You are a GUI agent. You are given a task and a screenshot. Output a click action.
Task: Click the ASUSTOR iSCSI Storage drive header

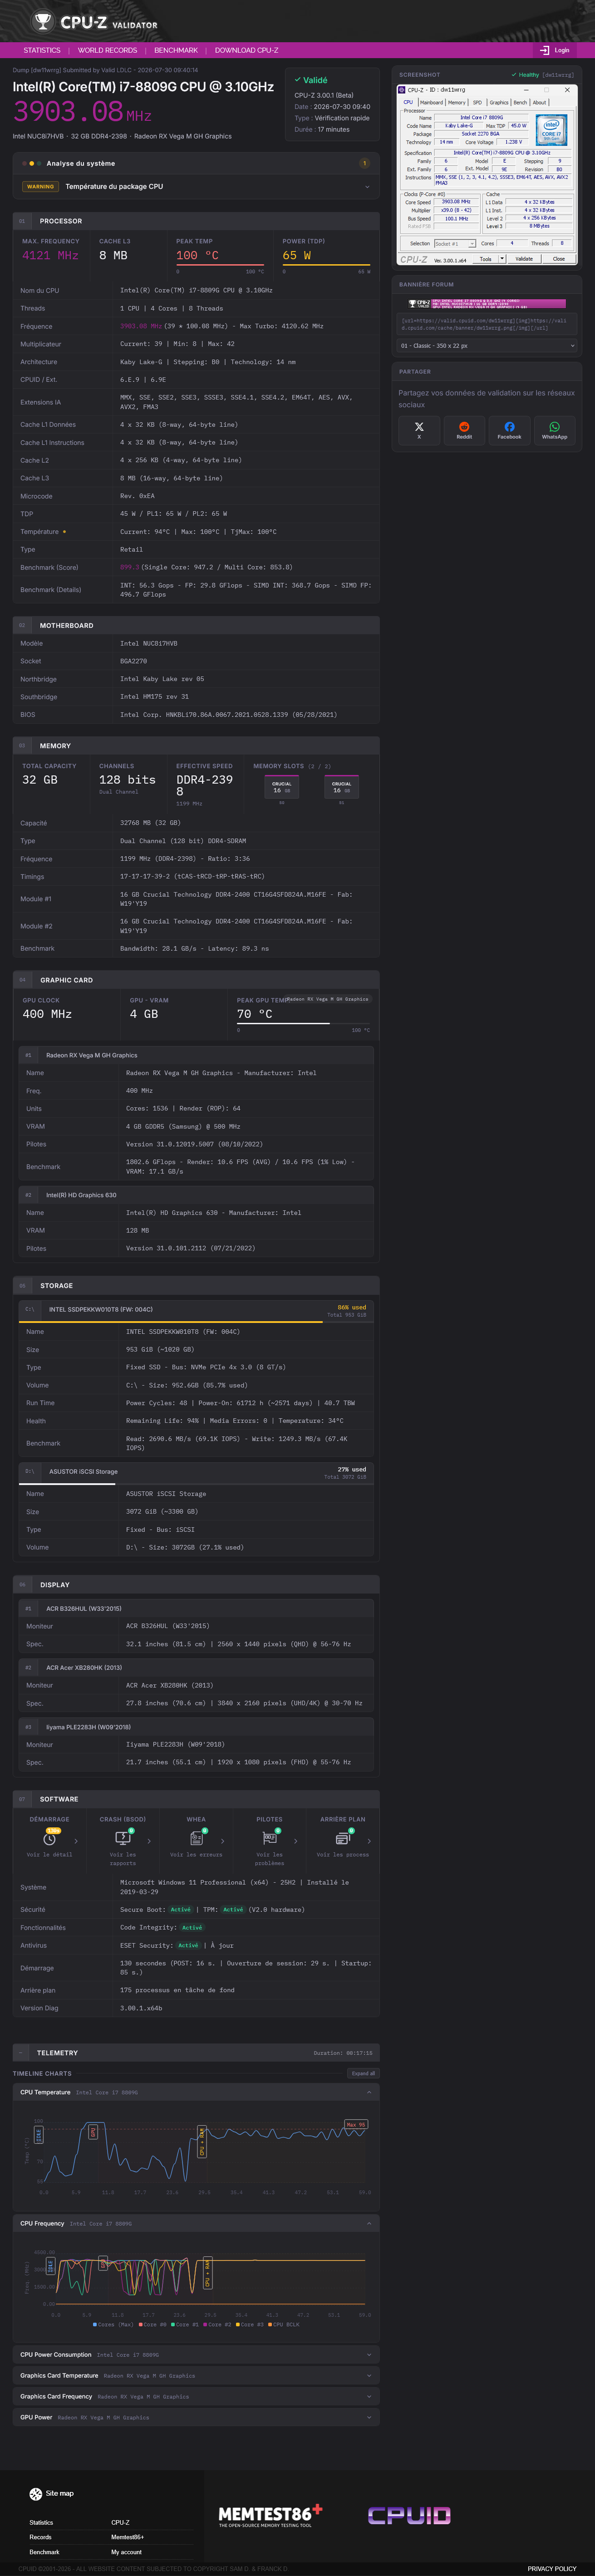tap(196, 1472)
